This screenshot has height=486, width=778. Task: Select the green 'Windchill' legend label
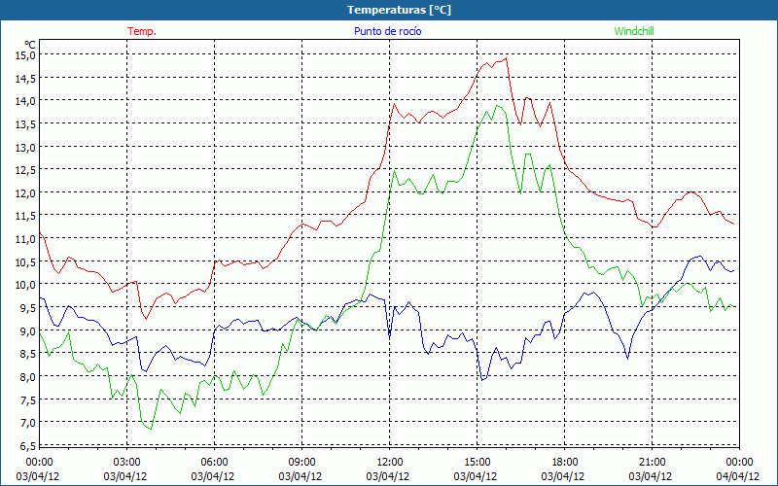coord(634,31)
